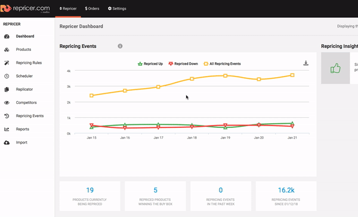
Task: Open Import from the sidebar
Action: (21, 142)
